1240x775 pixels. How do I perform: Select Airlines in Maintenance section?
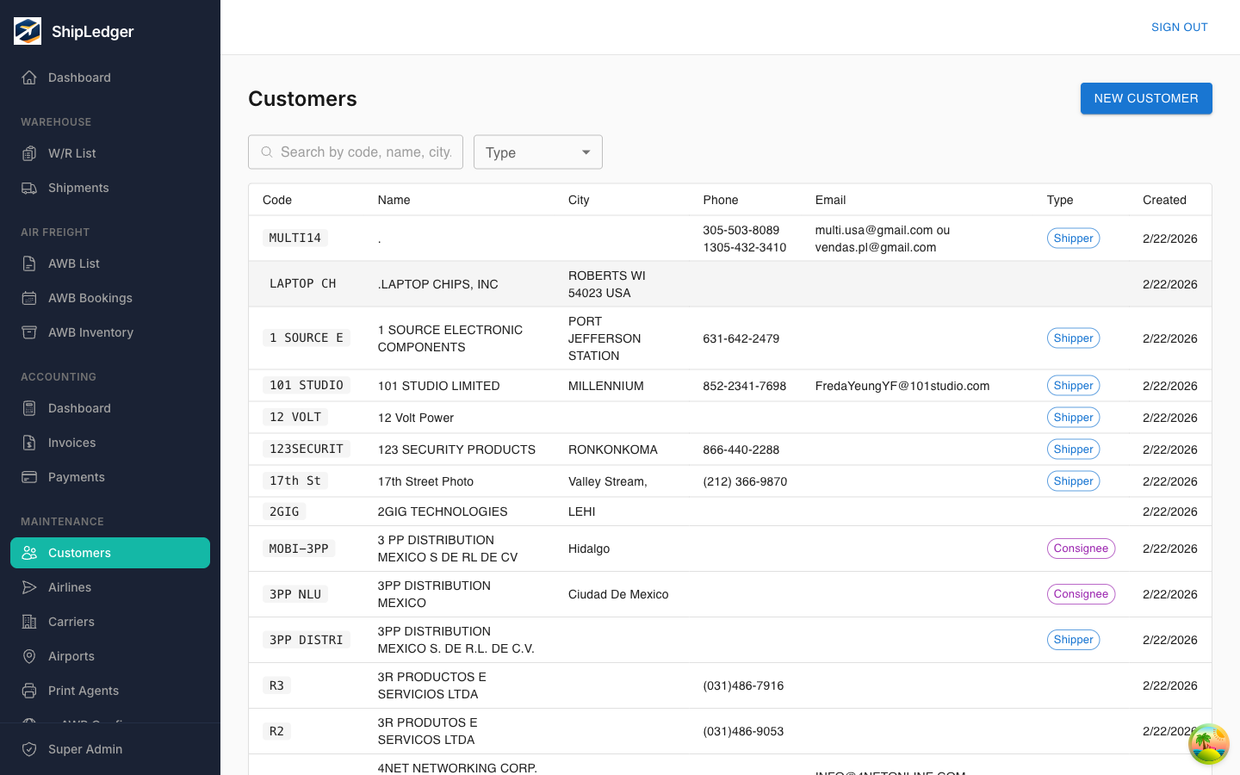pyautogui.click(x=110, y=587)
